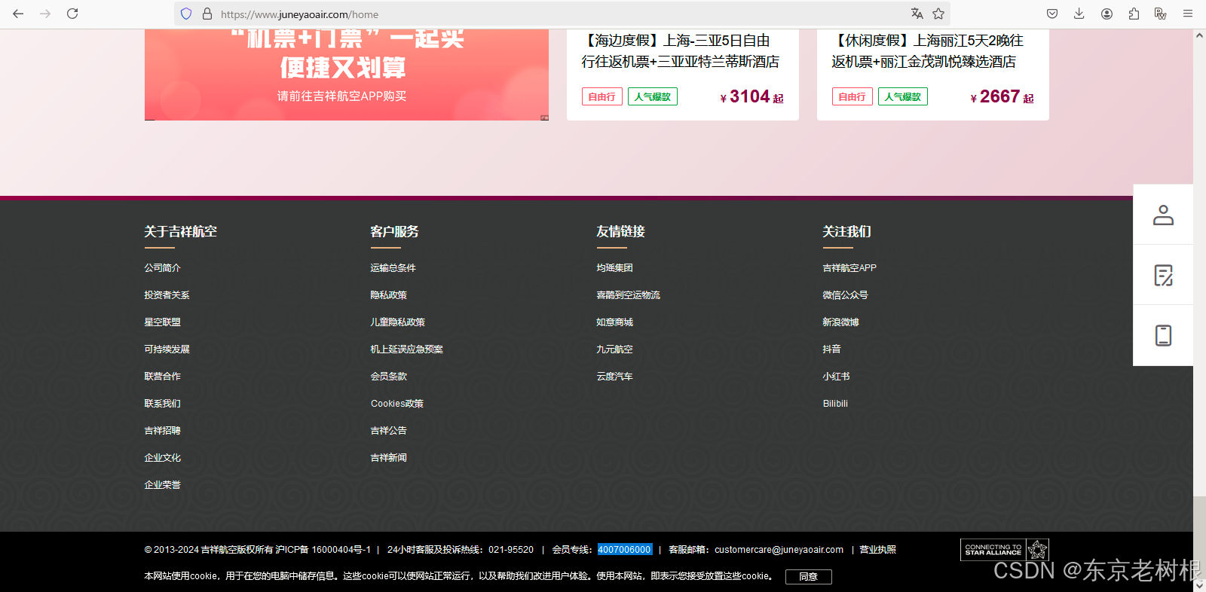Open the APP ticket promotion banner

click(x=347, y=75)
